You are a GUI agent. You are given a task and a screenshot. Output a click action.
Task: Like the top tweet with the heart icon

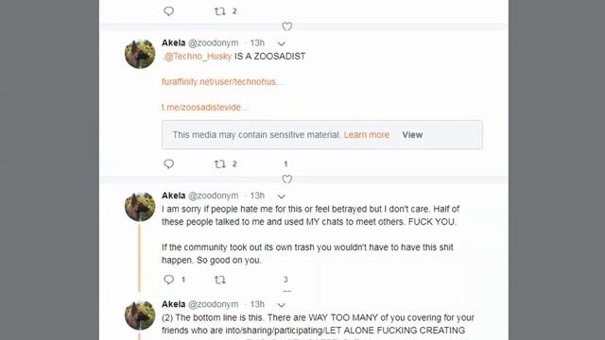(x=286, y=26)
